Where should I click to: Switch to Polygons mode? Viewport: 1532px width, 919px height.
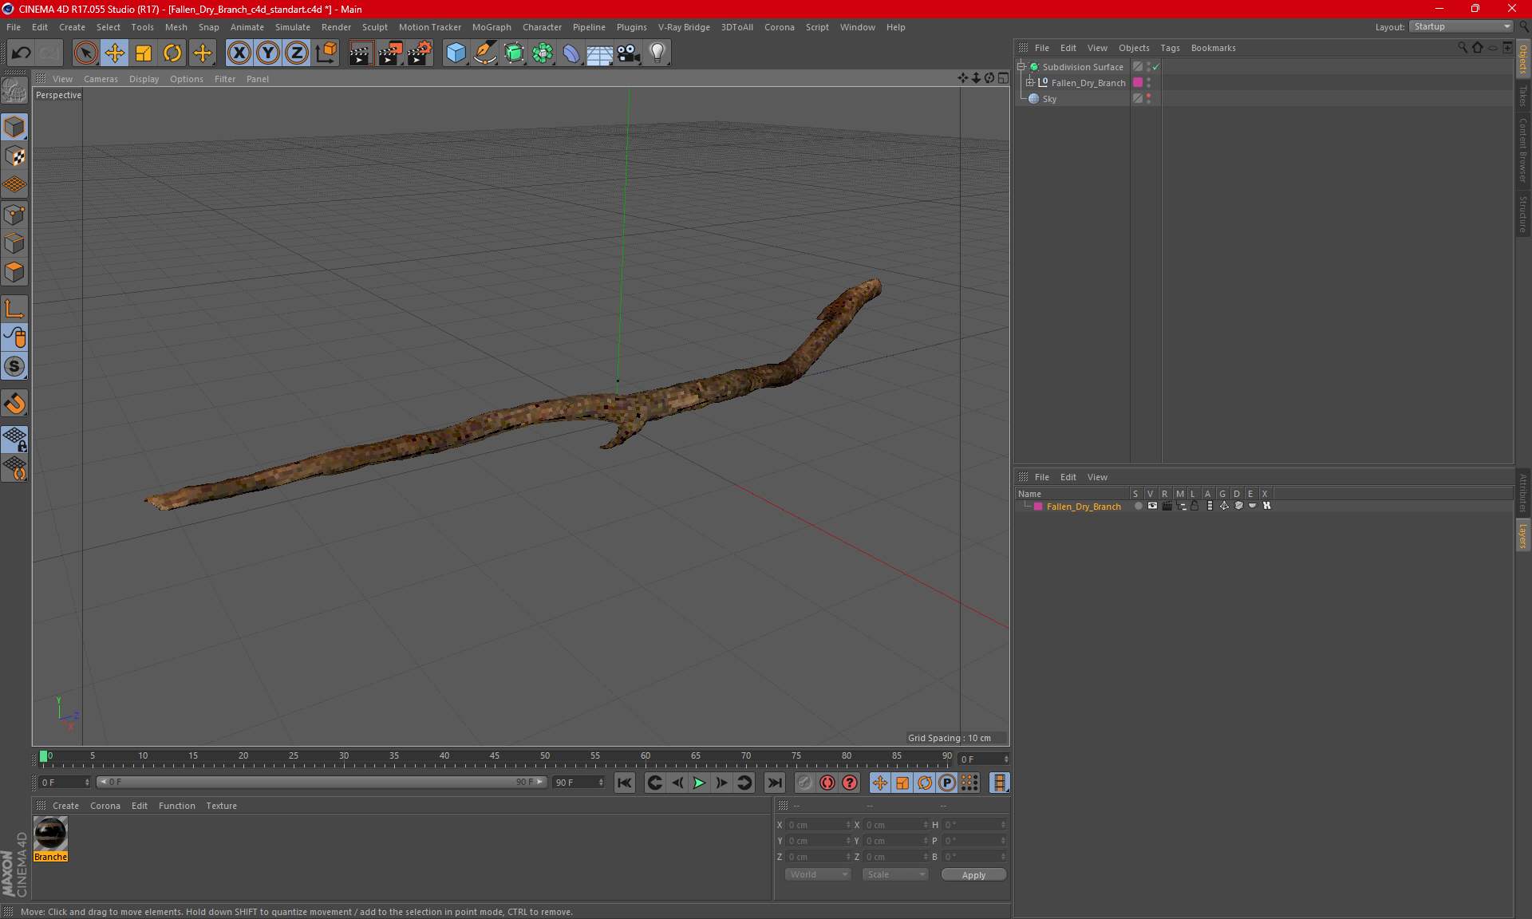pyautogui.click(x=14, y=272)
